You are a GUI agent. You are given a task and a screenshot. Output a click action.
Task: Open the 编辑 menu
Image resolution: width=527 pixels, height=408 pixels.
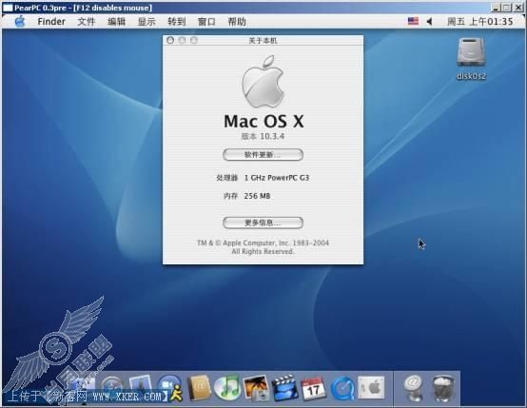(117, 22)
